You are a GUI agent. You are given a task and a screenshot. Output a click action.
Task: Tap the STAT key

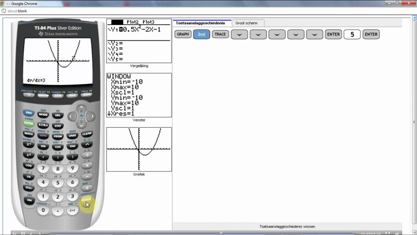(58, 126)
